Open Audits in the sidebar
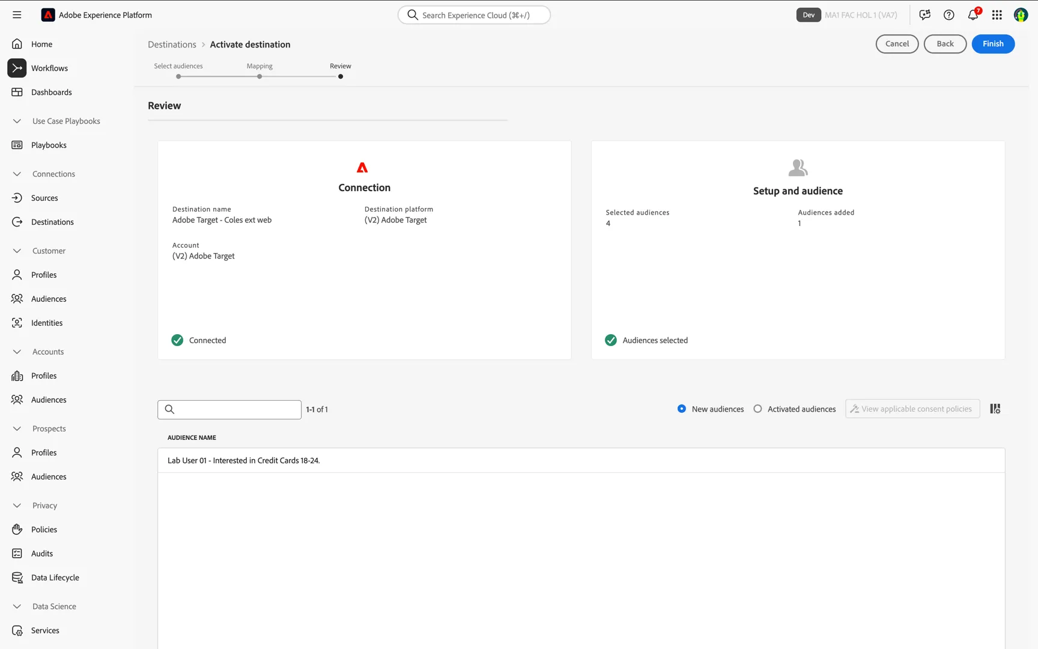Image resolution: width=1038 pixels, height=649 pixels. click(x=42, y=553)
